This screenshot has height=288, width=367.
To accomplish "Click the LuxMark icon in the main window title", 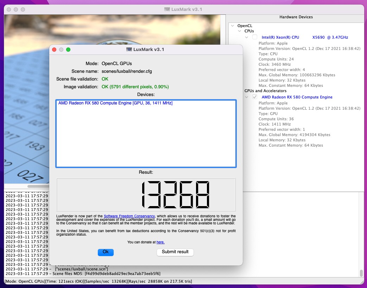I will [x=167, y=9].
